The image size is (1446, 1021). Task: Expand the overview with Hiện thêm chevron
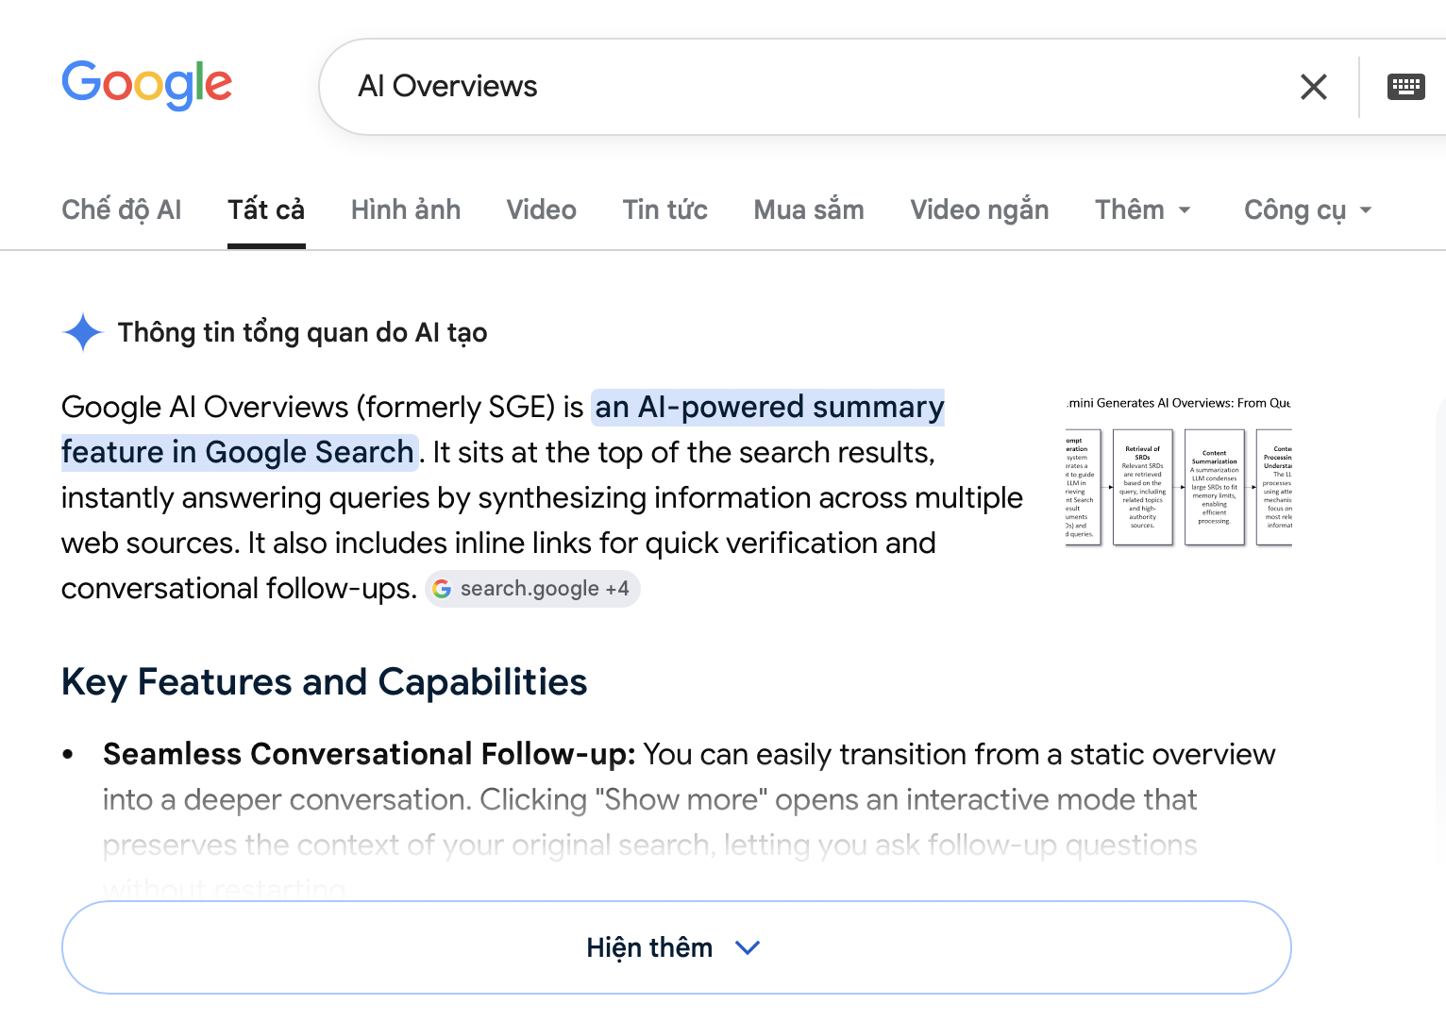[x=748, y=947]
